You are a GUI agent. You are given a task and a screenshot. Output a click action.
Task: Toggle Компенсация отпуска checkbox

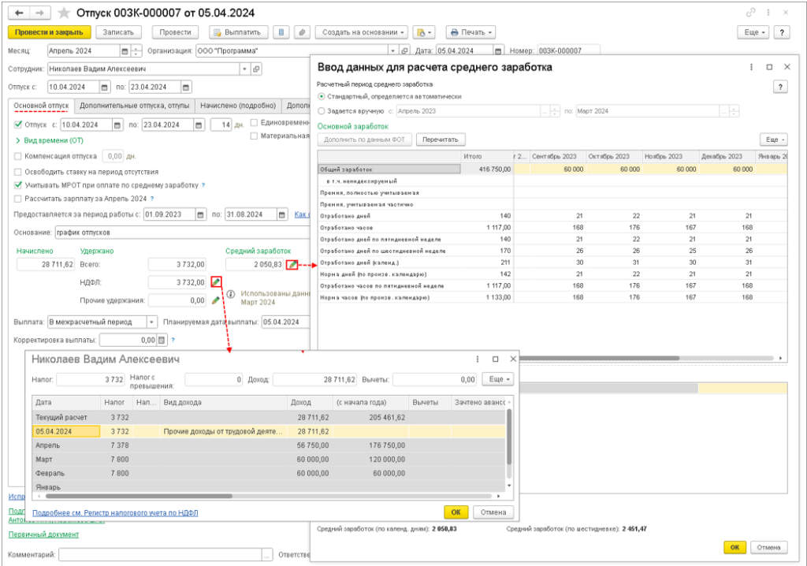point(18,156)
